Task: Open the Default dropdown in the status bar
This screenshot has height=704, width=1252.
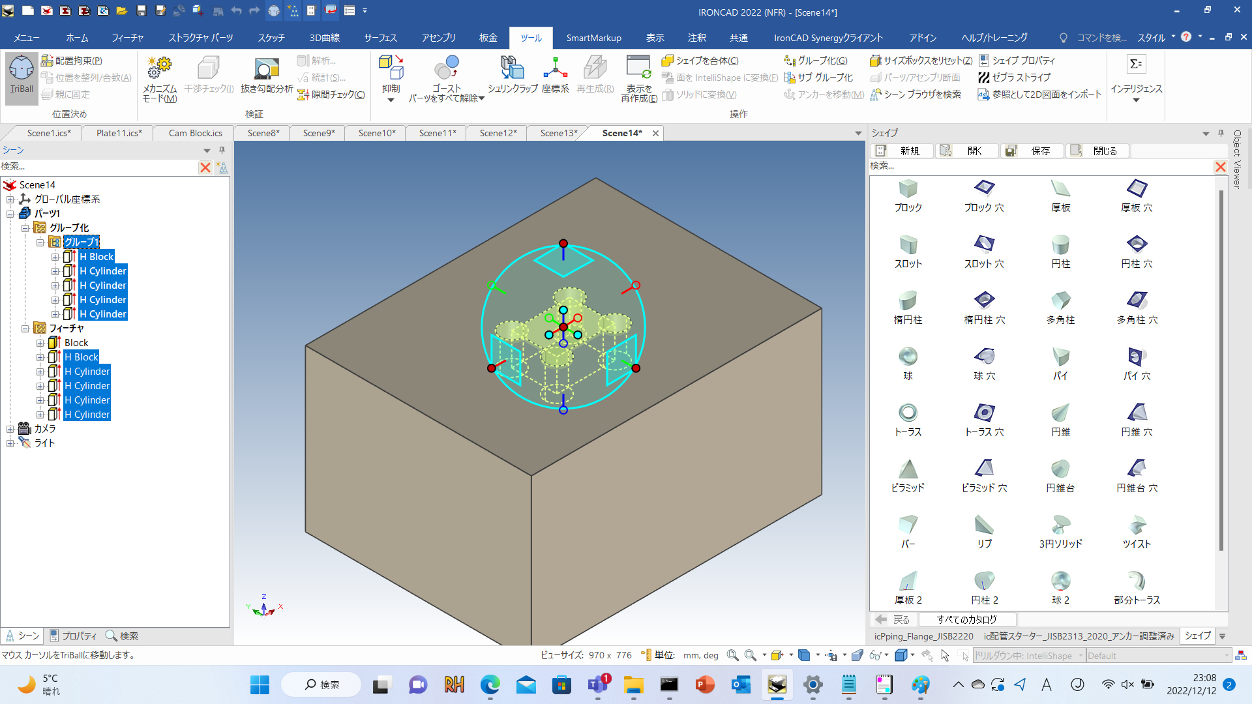Action: click(x=1227, y=656)
